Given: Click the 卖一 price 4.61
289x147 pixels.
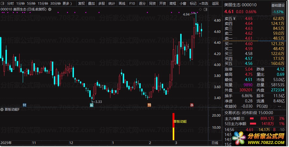Looking at the screenshot, I should 249,38.
